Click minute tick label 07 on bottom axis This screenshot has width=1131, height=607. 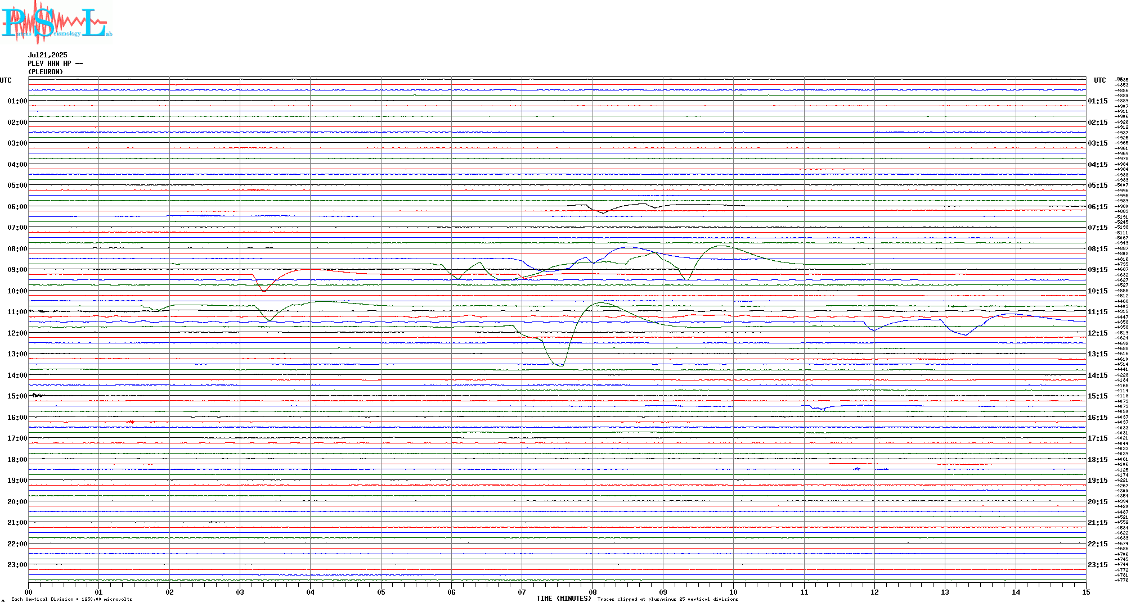pos(522,592)
